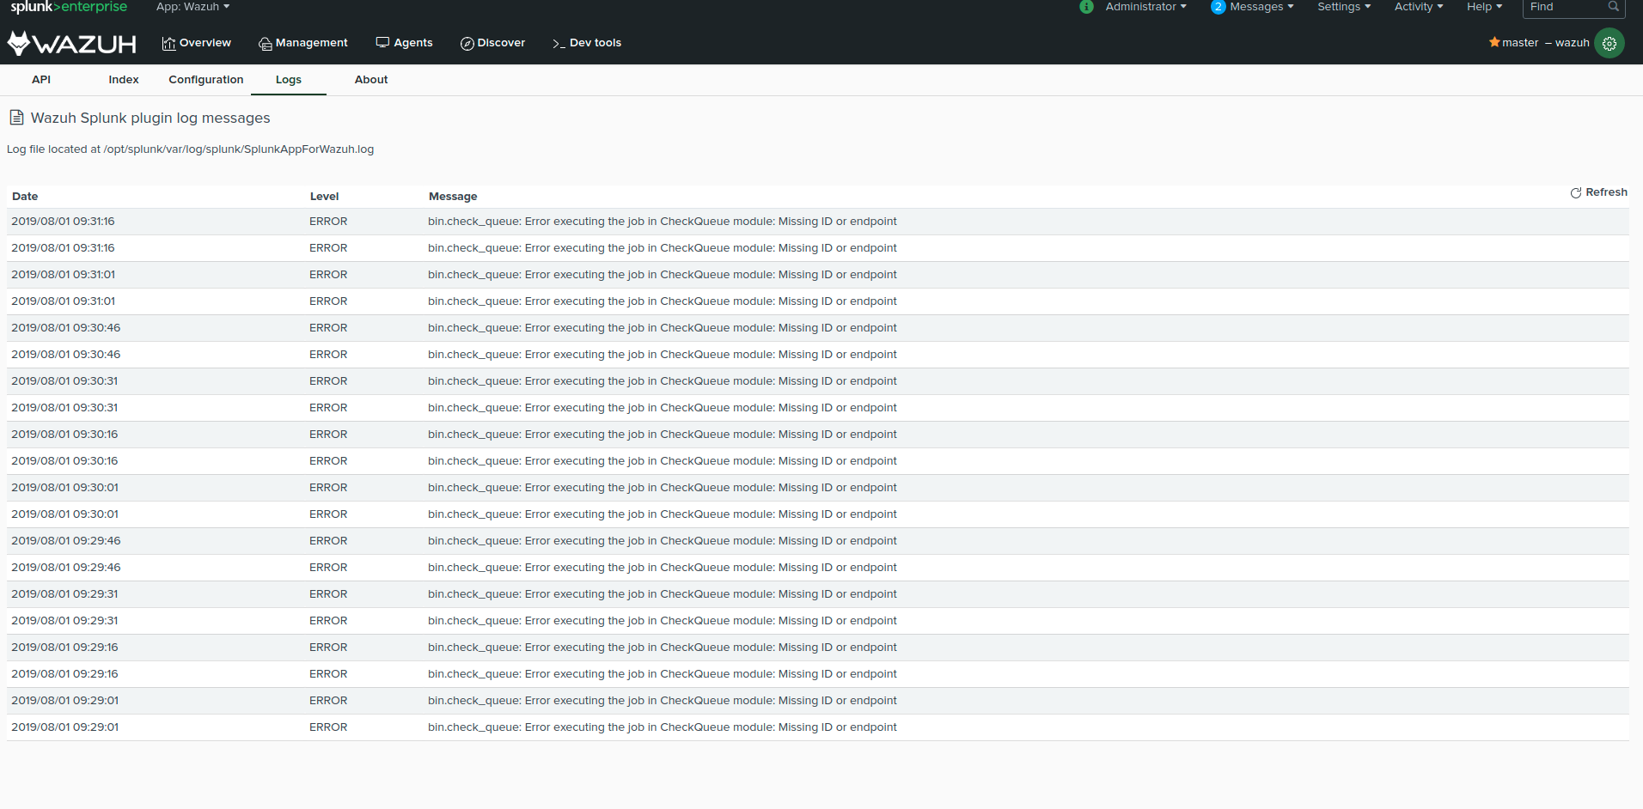This screenshot has width=1643, height=809.
Task: Open API settings via the gear icon
Action: [x=1609, y=43]
